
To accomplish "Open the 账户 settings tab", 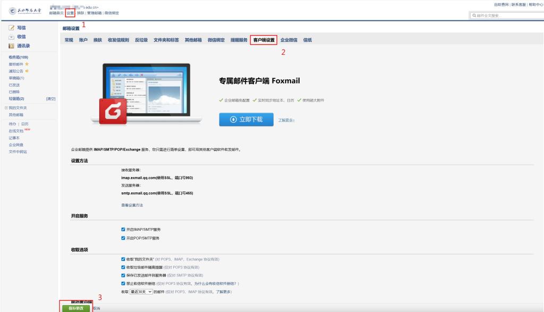I will (x=83, y=40).
